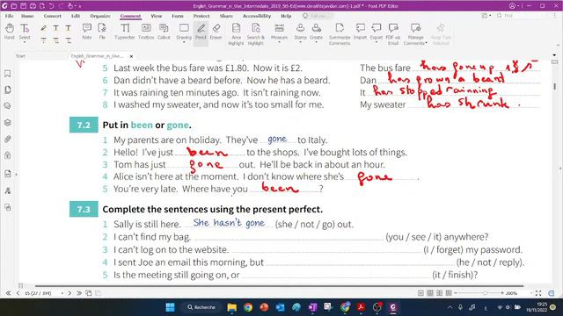Switch to the Convert tab

(53, 16)
